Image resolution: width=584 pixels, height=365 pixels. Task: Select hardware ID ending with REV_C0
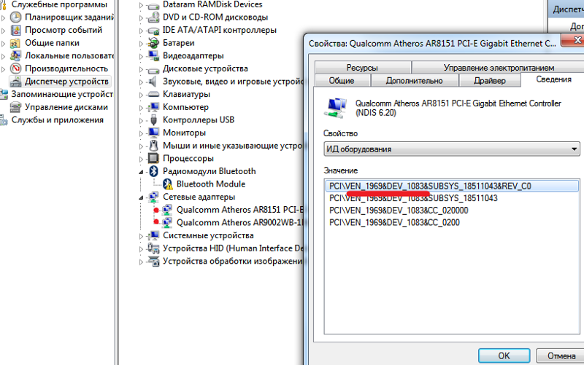tap(451, 186)
